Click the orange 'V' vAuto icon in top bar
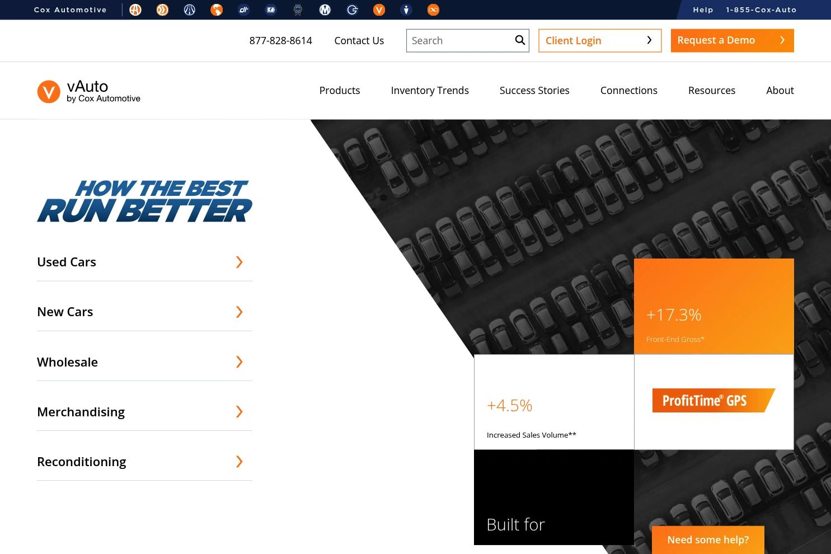 pos(379,10)
